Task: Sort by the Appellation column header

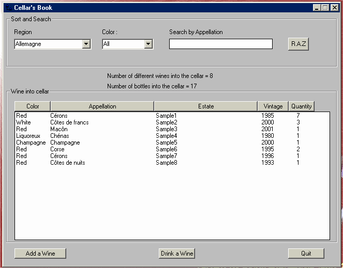Action: (x=102, y=106)
